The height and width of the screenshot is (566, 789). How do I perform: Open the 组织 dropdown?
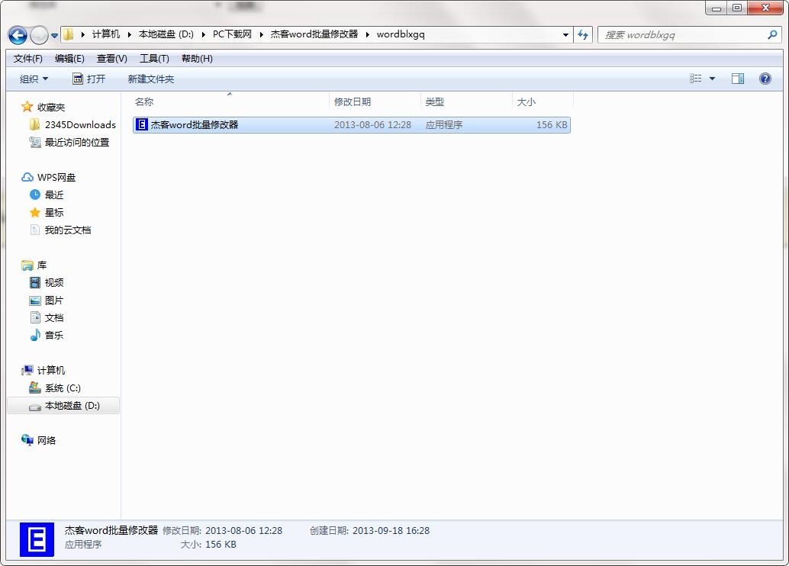click(x=34, y=79)
